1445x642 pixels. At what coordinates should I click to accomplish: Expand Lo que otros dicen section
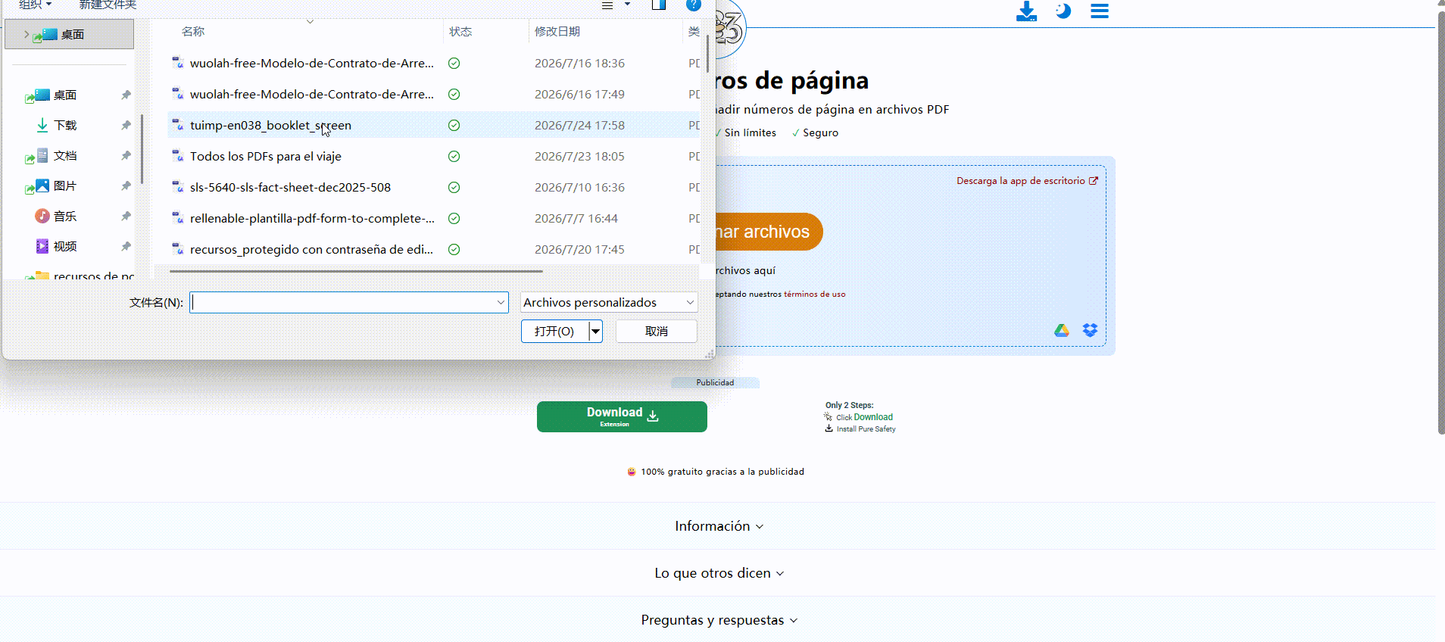pyautogui.click(x=719, y=573)
